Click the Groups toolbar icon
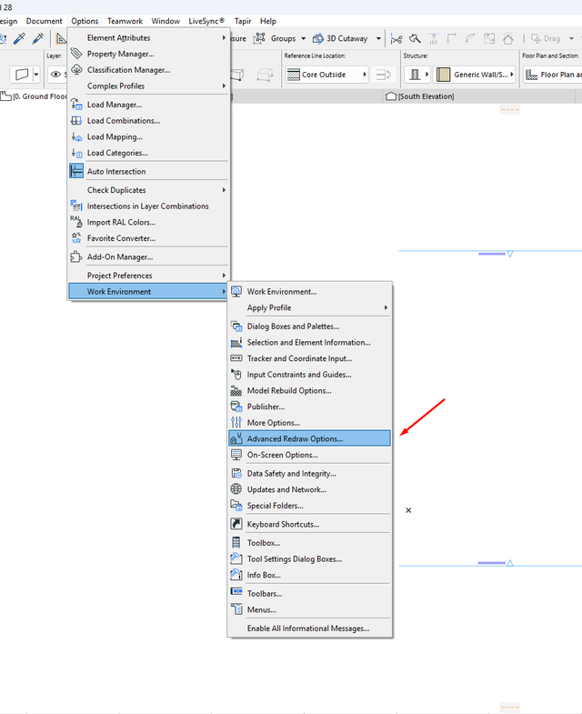The height and width of the screenshot is (714, 582). pyautogui.click(x=259, y=38)
